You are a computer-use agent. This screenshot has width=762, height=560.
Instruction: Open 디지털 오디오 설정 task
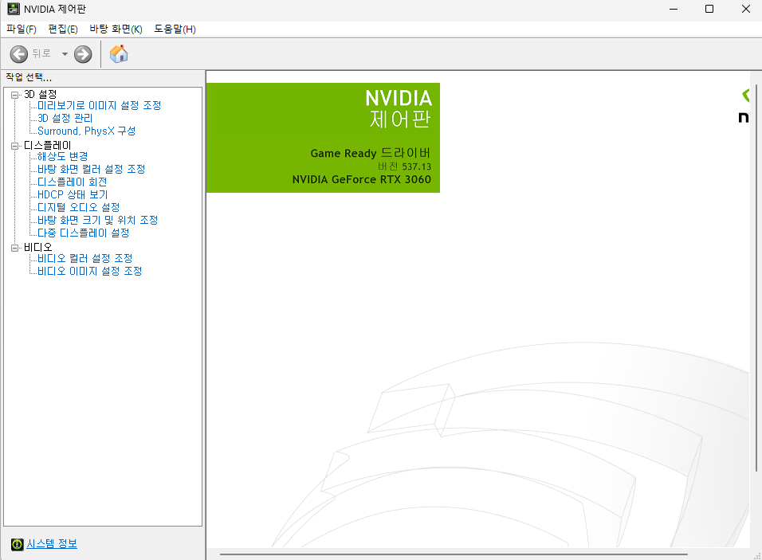[x=79, y=207]
